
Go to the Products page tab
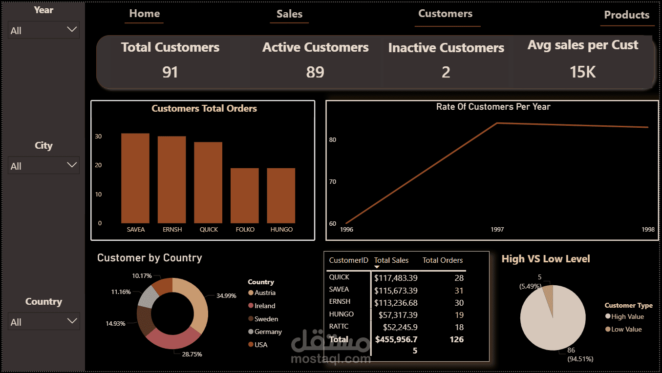point(627,15)
